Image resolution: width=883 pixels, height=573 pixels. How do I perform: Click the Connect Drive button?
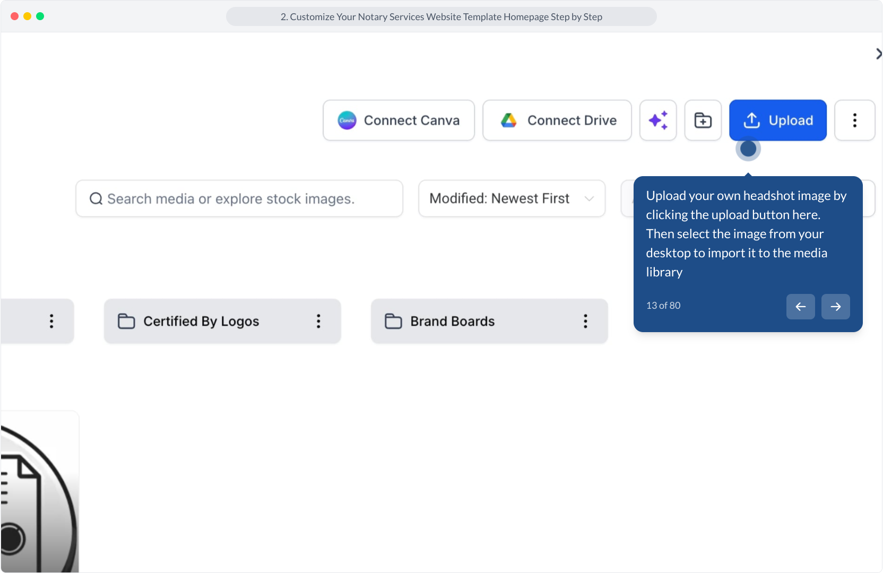(x=557, y=120)
